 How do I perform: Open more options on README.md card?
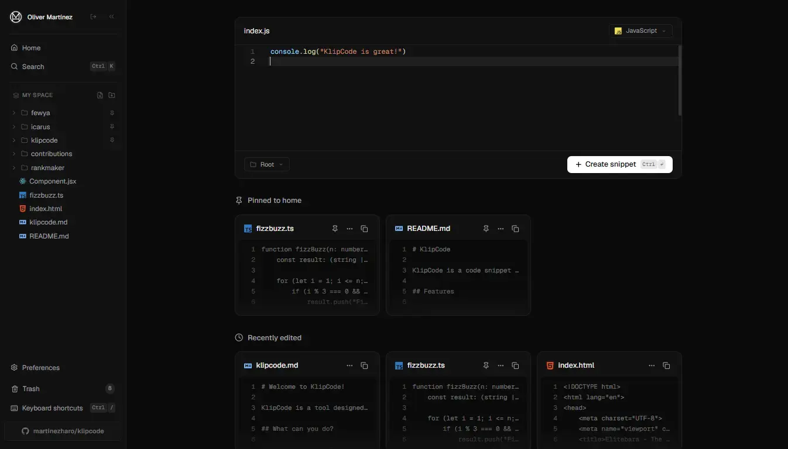click(501, 229)
